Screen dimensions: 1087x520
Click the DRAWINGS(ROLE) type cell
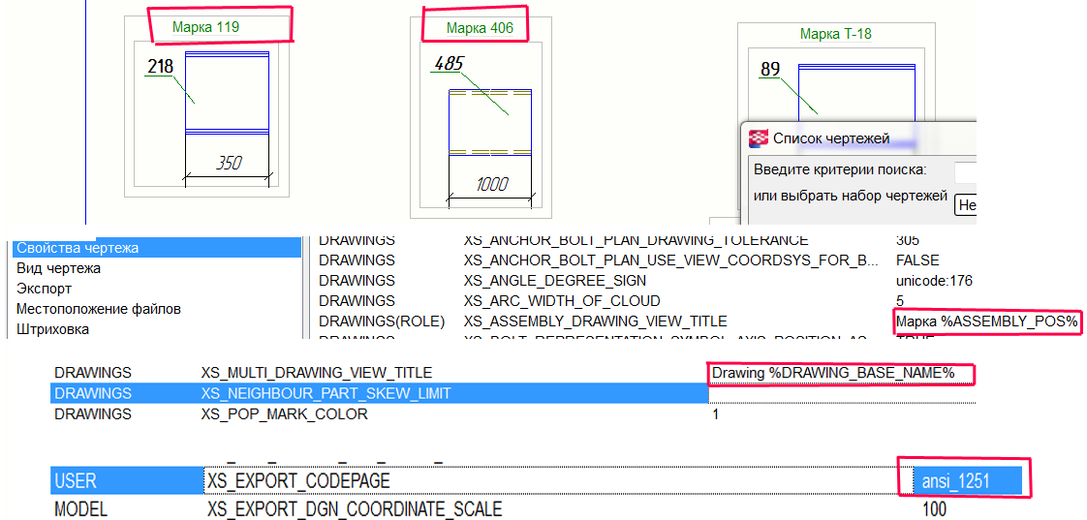click(x=381, y=321)
